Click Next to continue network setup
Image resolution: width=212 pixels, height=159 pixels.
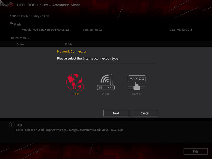tap(116, 113)
